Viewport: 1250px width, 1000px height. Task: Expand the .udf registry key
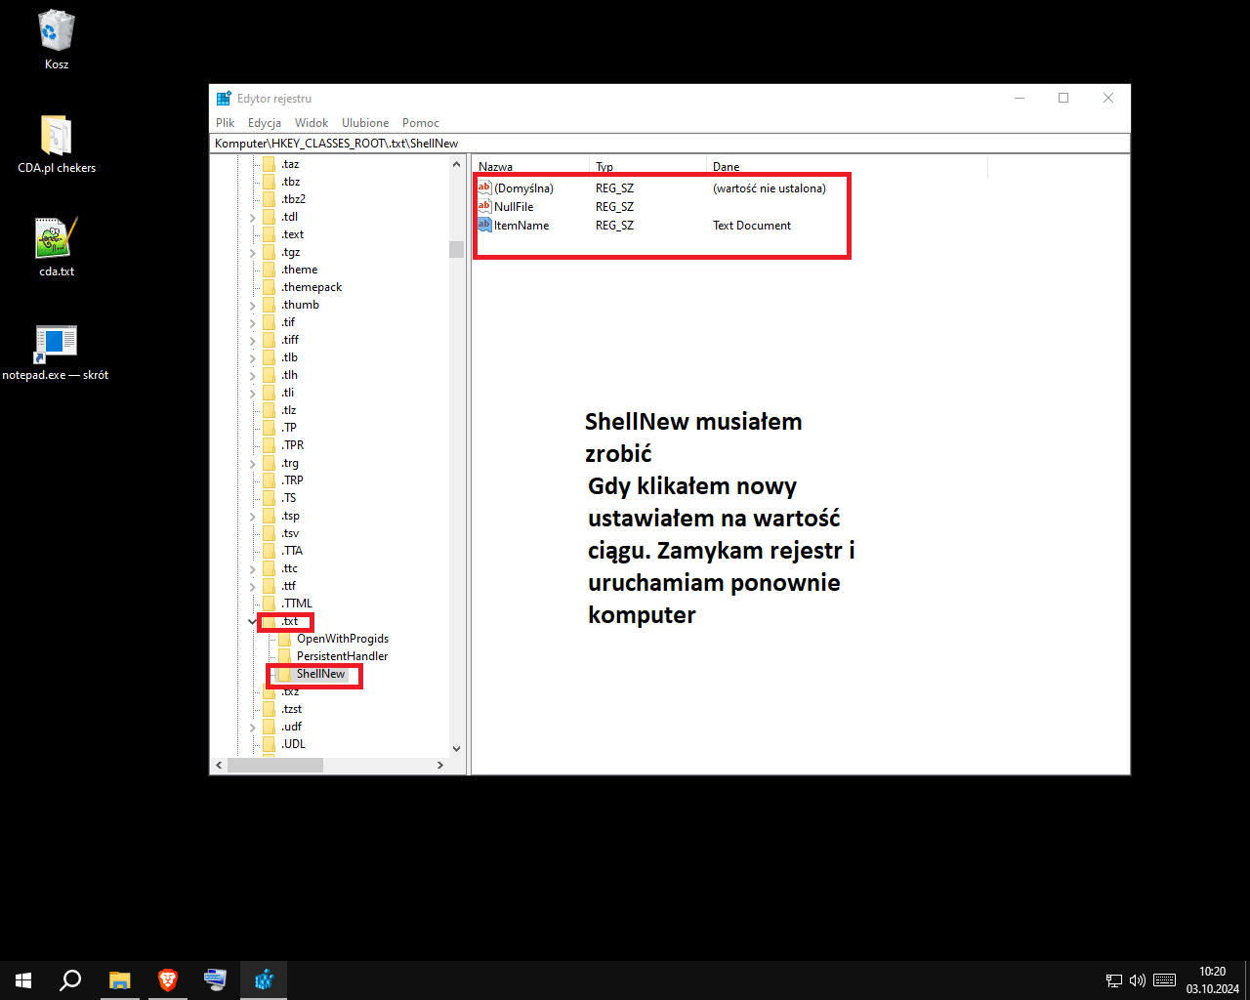click(253, 727)
